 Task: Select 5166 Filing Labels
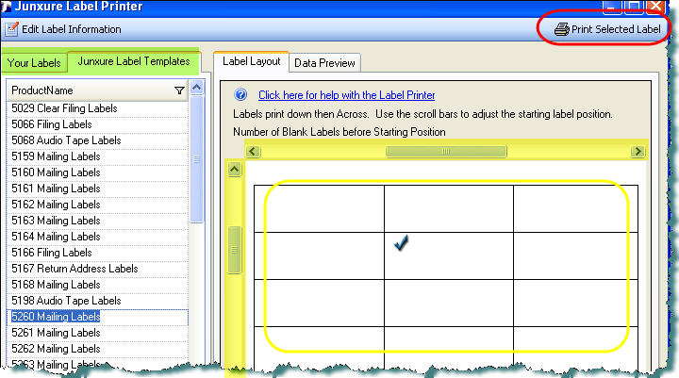(x=97, y=253)
